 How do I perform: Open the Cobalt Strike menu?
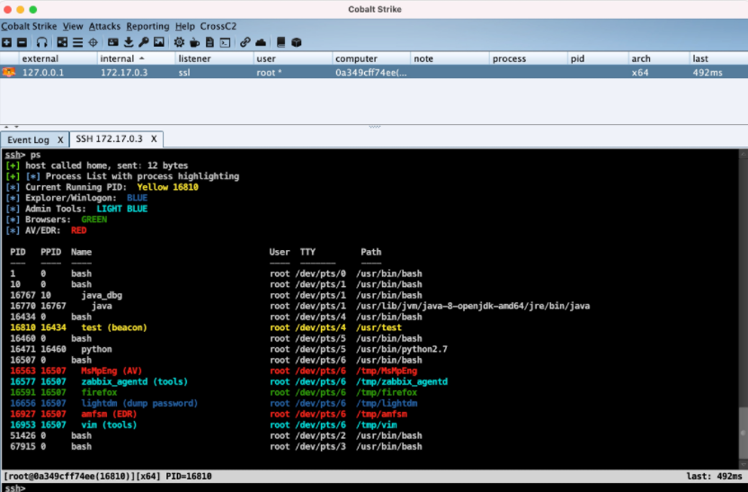[29, 26]
